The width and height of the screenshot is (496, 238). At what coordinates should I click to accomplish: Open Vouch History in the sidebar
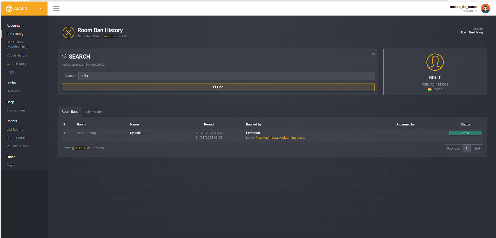tap(17, 55)
